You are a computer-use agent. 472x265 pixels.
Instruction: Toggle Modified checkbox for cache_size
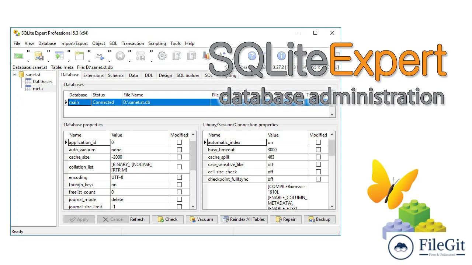[179, 157]
